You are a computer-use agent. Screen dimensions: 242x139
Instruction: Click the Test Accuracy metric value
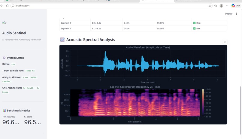[x=11, y=122]
